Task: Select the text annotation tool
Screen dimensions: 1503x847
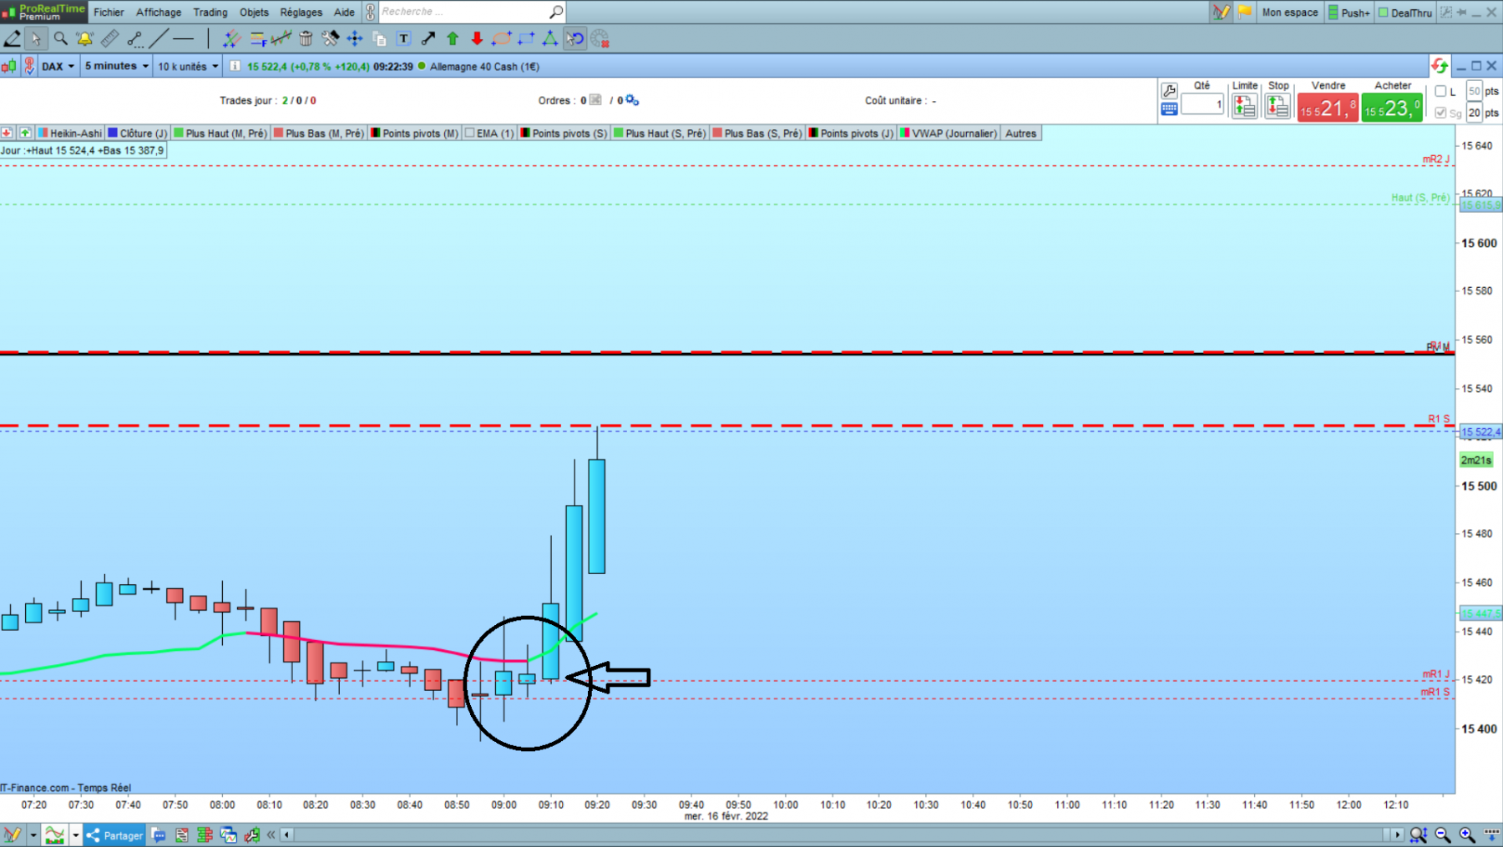Action: 404,38
